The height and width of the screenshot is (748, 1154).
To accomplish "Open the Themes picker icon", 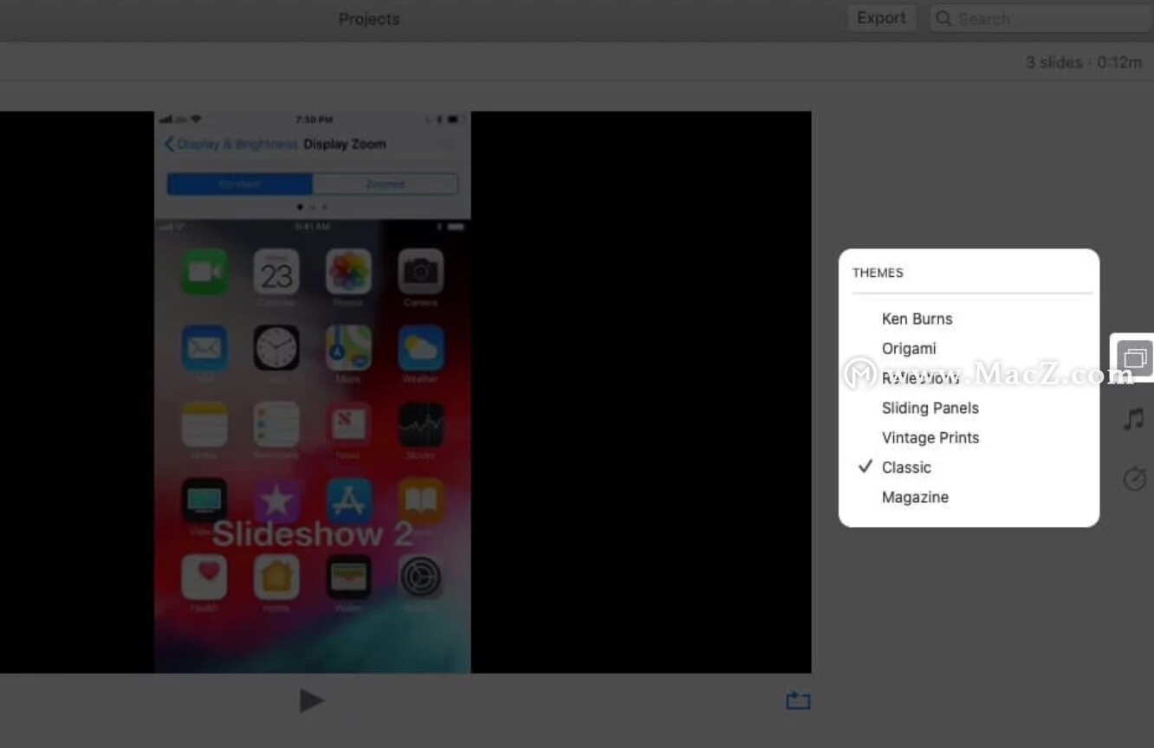I will [x=1133, y=357].
